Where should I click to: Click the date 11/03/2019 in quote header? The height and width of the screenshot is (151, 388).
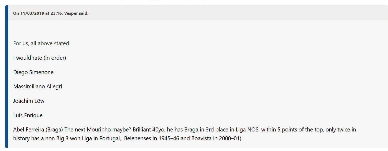32,13
